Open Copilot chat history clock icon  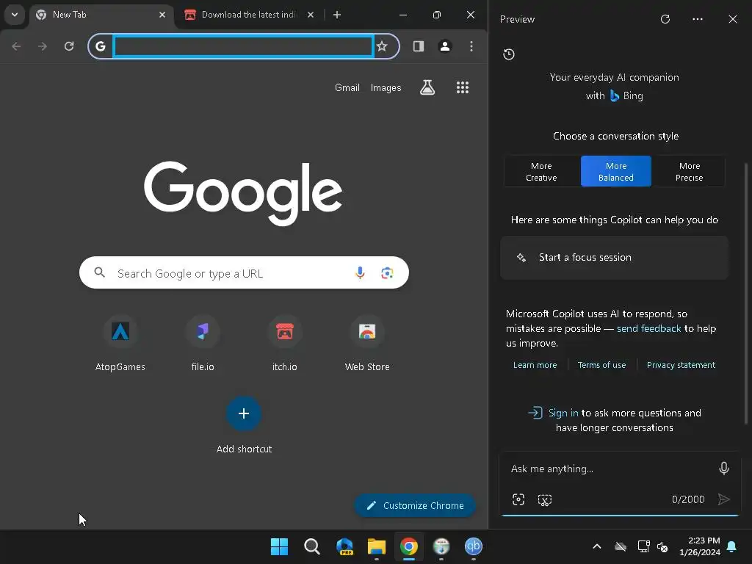tap(509, 54)
